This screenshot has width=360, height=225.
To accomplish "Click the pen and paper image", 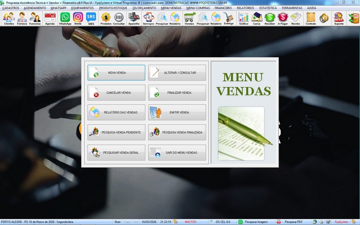I will click(241, 134).
